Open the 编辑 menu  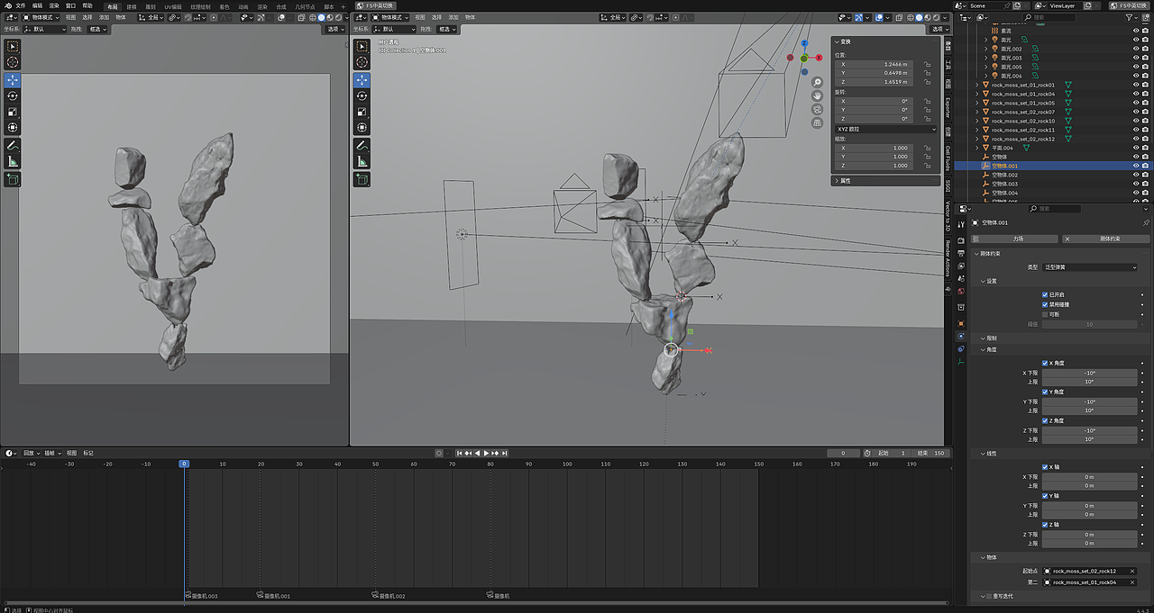37,5
